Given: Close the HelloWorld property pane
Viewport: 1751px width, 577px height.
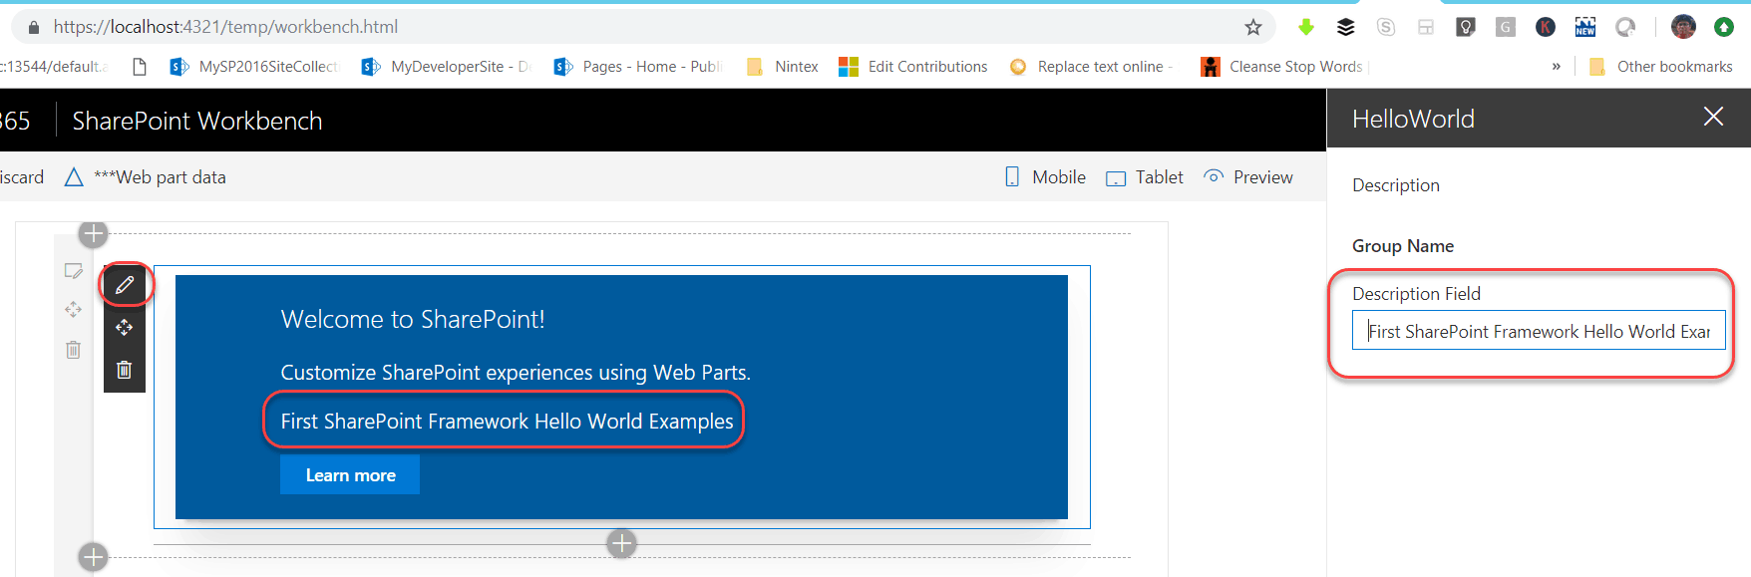Looking at the screenshot, I should (1713, 117).
